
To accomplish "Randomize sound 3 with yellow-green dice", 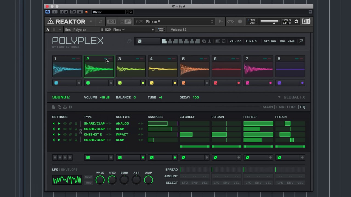I will click(120, 83).
